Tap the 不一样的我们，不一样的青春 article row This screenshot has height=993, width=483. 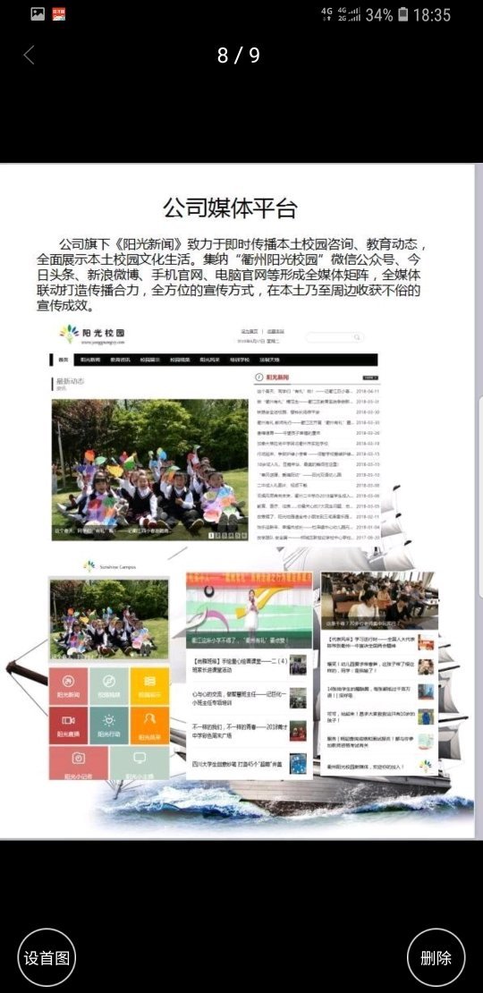249,732
